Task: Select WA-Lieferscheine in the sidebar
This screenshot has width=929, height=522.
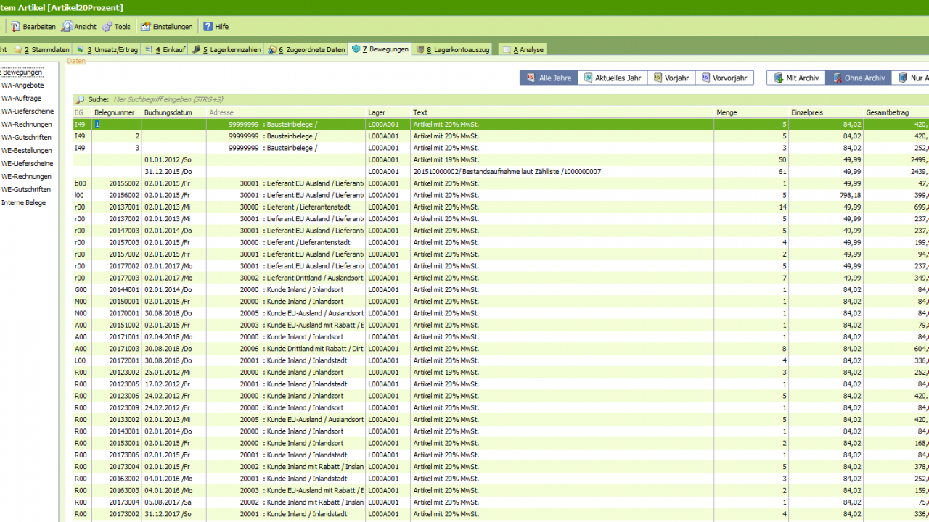Action: tap(27, 112)
